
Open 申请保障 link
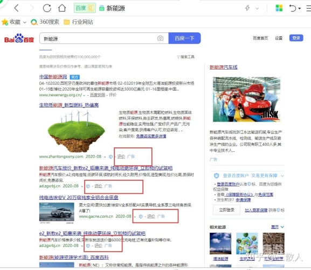243,200
